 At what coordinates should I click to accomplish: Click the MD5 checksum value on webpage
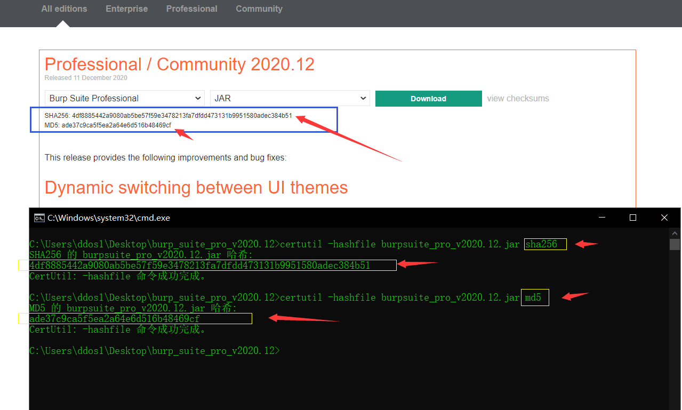click(116, 125)
